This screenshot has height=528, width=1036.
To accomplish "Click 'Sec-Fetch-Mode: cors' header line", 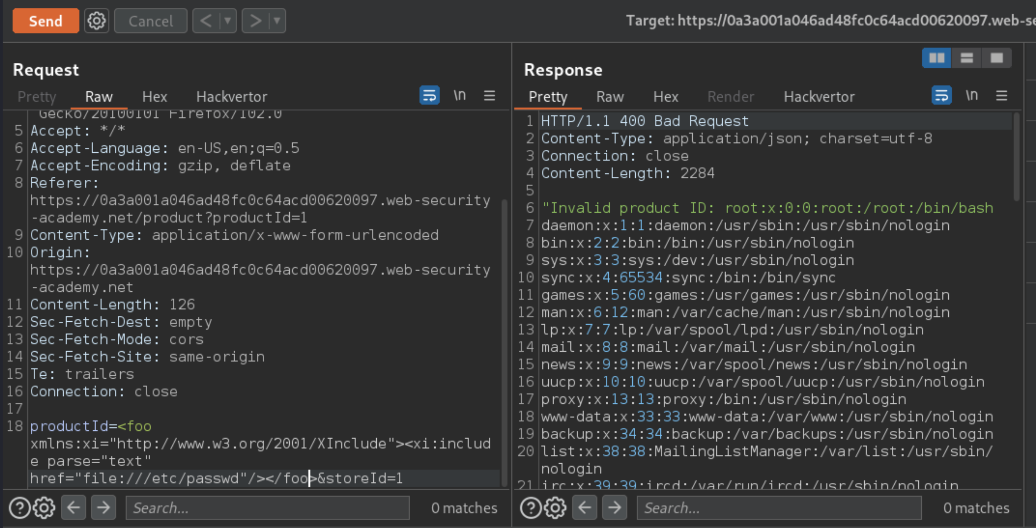I will click(117, 339).
